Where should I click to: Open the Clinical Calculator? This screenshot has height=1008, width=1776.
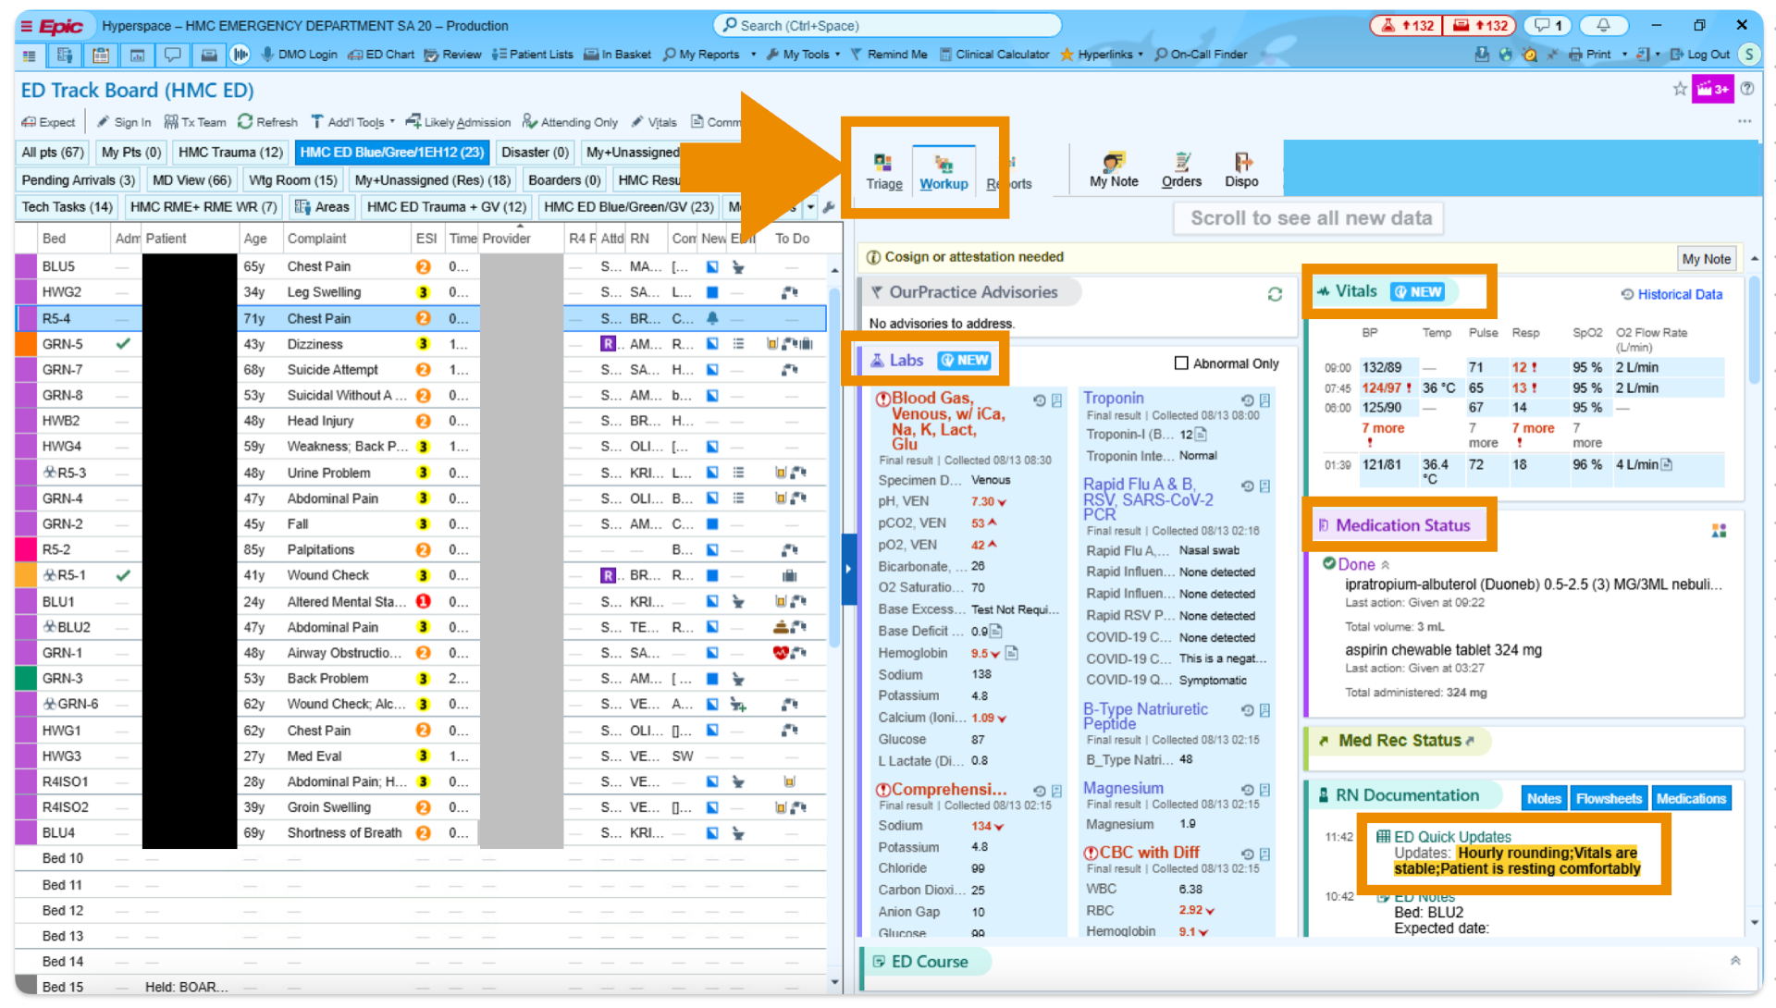coord(994,55)
